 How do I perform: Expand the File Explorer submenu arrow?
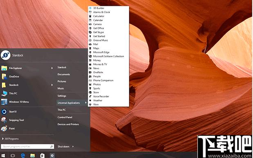point(52,68)
